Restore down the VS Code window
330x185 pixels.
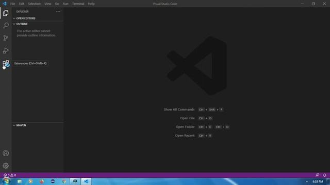point(313,4)
